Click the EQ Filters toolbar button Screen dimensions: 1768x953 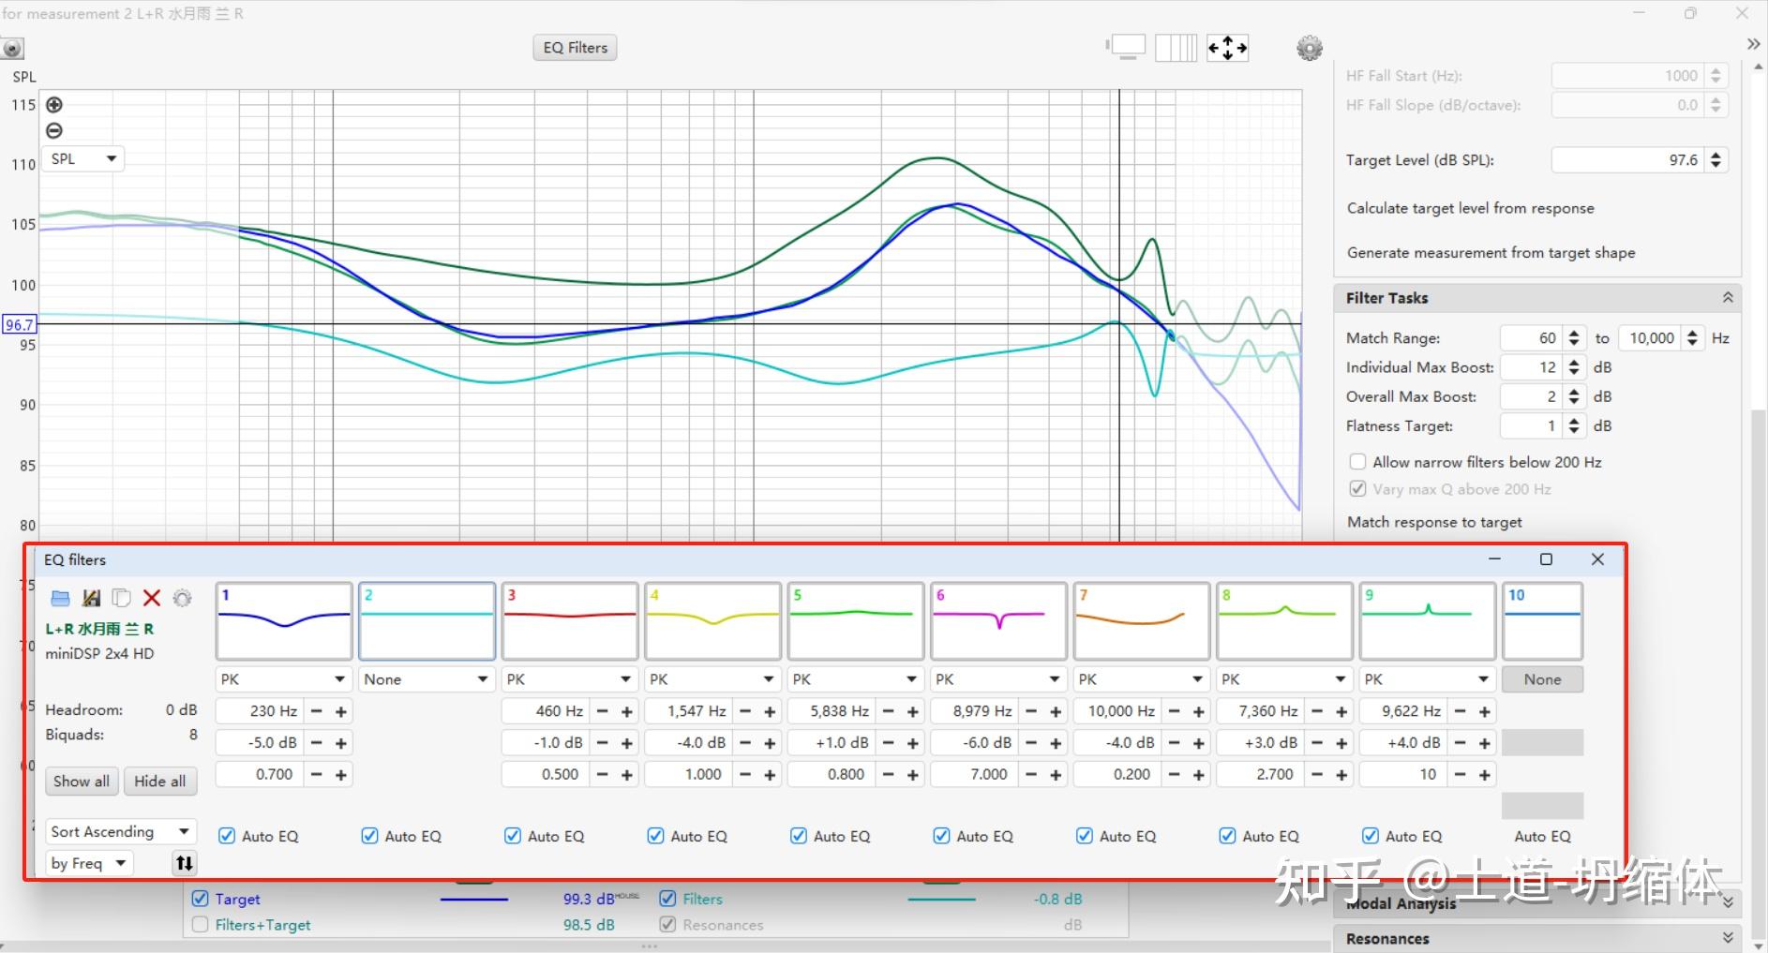click(575, 48)
